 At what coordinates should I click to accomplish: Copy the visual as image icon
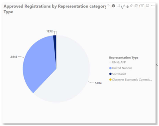[x=137, y=6]
